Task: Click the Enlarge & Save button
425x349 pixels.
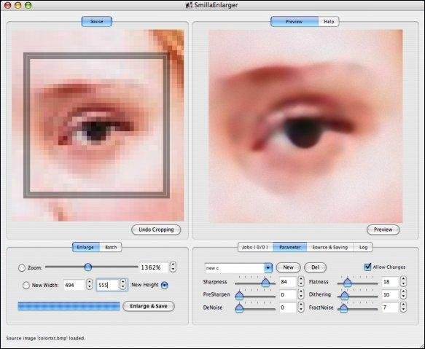Action: (149, 306)
